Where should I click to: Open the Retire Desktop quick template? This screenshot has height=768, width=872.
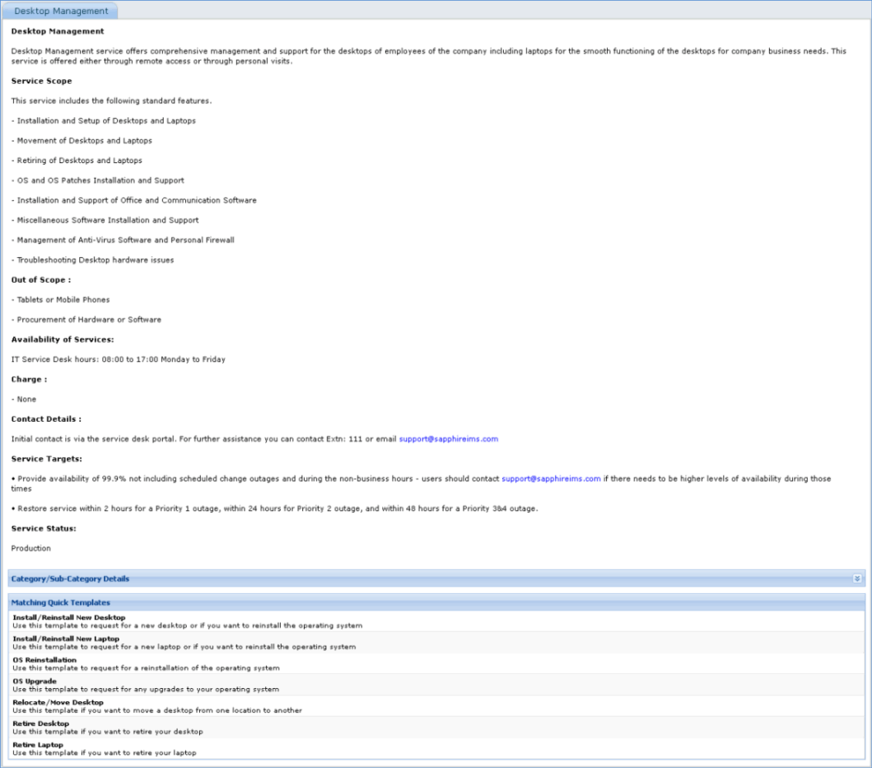coord(41,724)
